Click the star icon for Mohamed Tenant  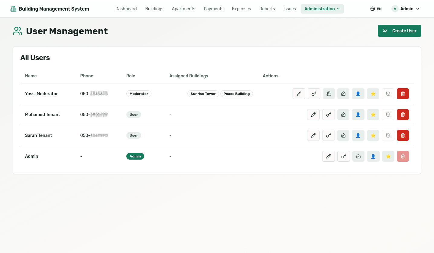click(373, 115)
